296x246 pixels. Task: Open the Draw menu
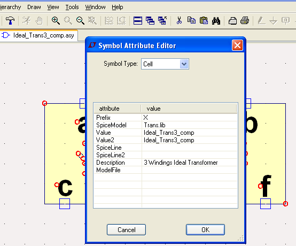click(34, 7)
